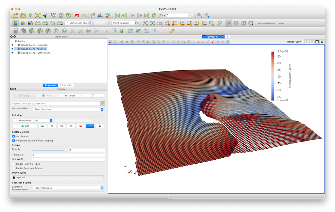Uncheck the Map Scalars checkbox
The height and width of the screenshot is (212, 335).
(x=13, y=136)
